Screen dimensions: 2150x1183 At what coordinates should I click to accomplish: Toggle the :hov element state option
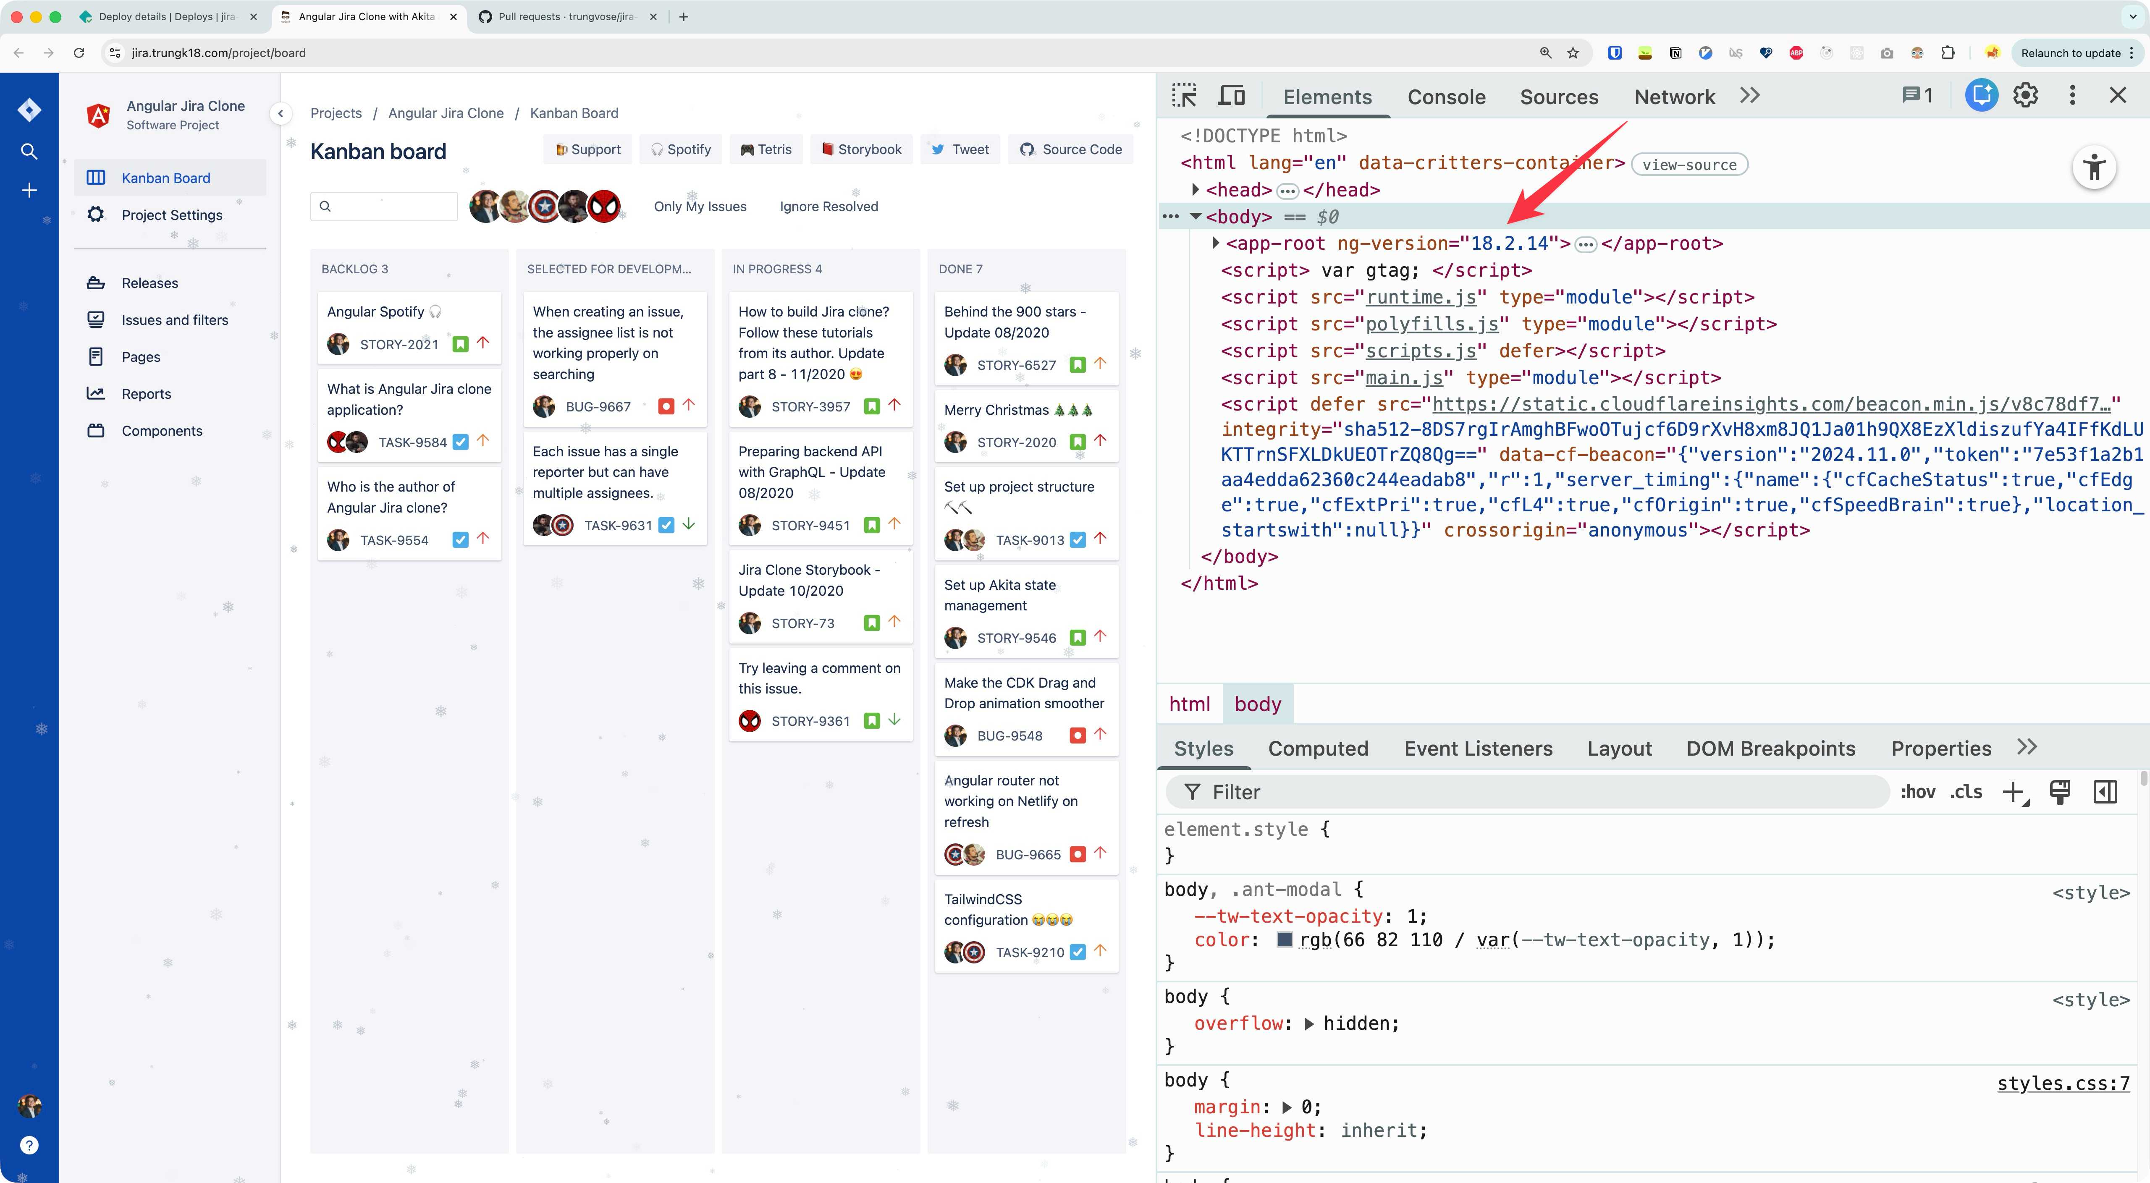coord(1917,792)
